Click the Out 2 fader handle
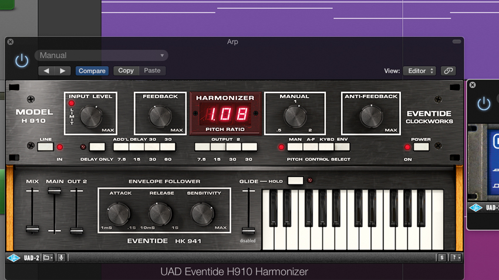 click(x=77, y=230)
